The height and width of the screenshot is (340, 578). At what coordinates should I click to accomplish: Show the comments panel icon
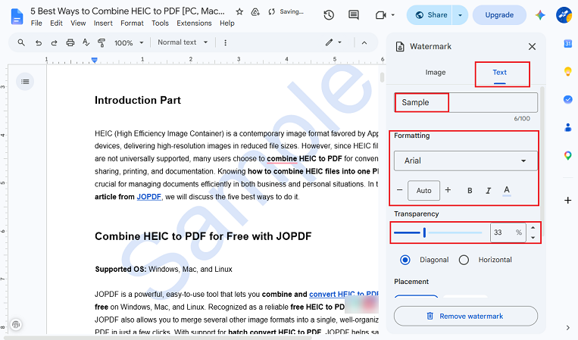tap(354, 15)
